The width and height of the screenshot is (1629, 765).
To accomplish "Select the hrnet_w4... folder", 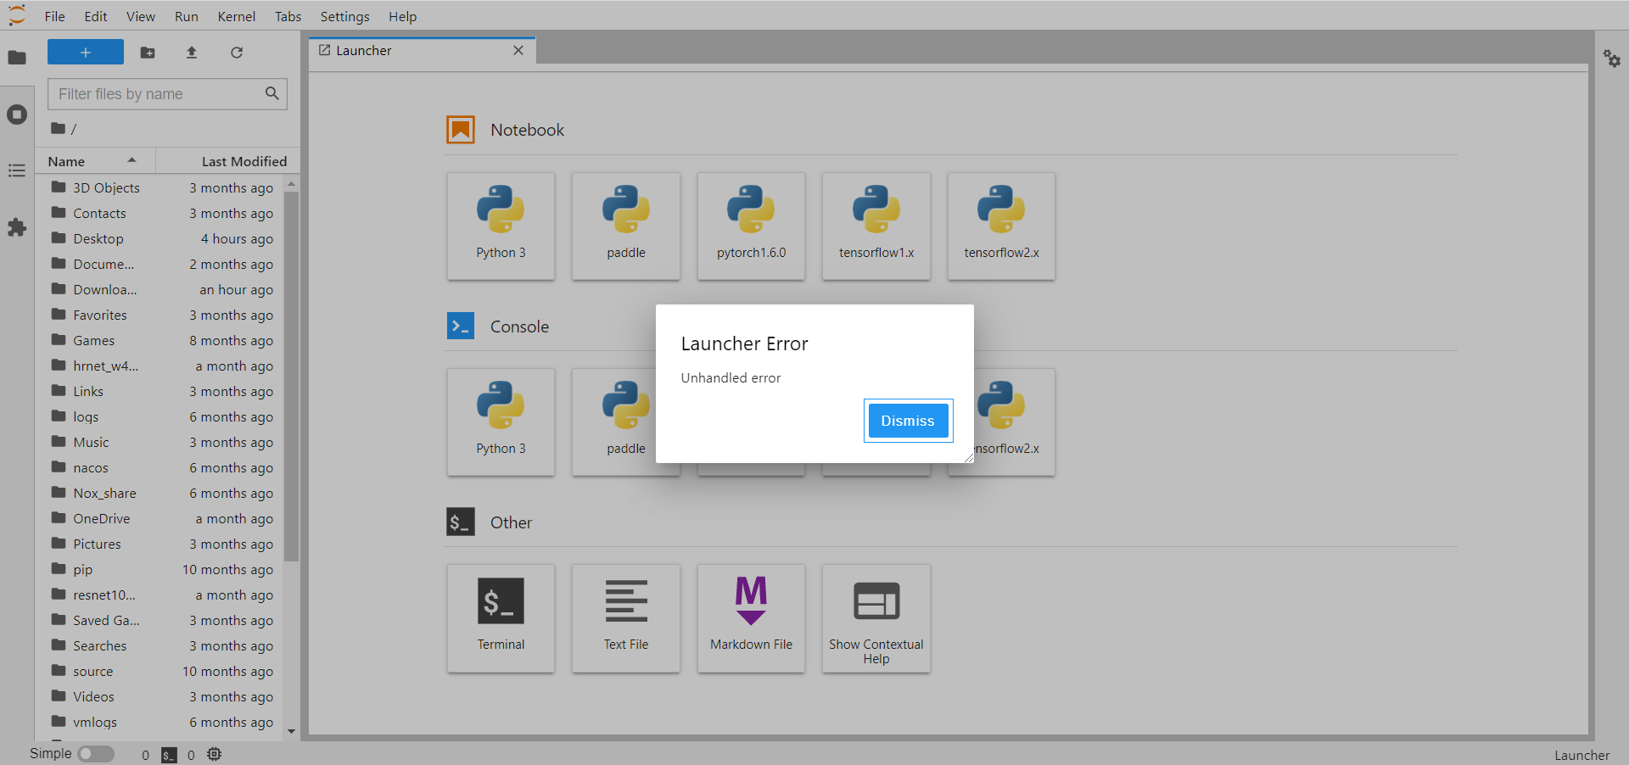I will (160, 366).
